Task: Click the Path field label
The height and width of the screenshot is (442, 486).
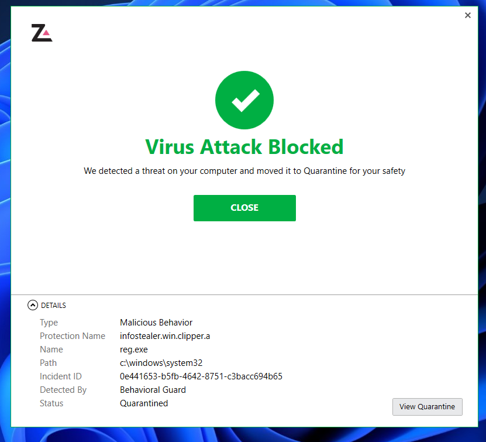Action: [x=49, y=363]
